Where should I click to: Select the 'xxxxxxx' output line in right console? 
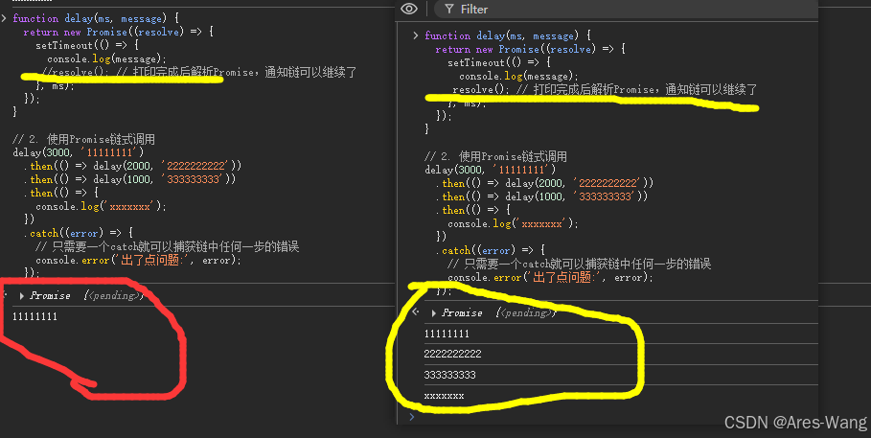(x=444, y=396)
